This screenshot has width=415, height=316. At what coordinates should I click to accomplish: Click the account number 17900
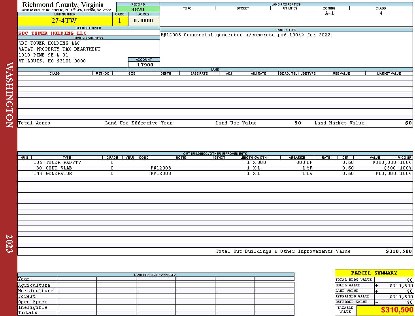pos(145,64)
